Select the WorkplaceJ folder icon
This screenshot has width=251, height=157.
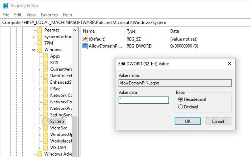(46, 141)
